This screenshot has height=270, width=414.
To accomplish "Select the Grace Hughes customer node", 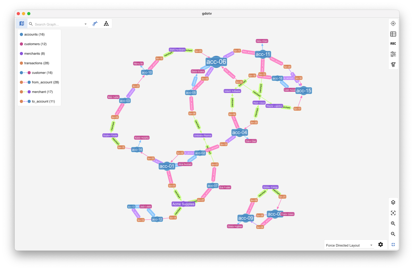I will (x=235, y=226).
